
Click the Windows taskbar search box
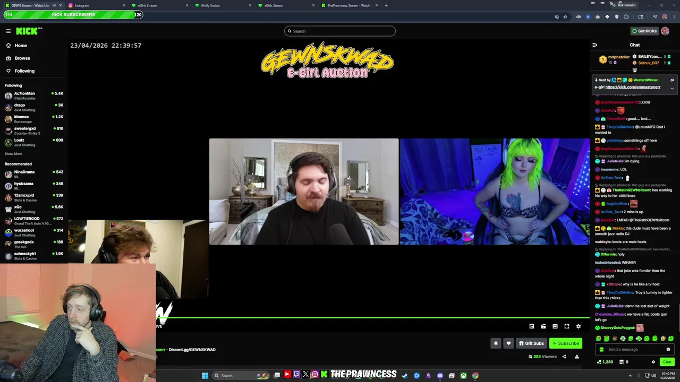(x=242, y=376)
